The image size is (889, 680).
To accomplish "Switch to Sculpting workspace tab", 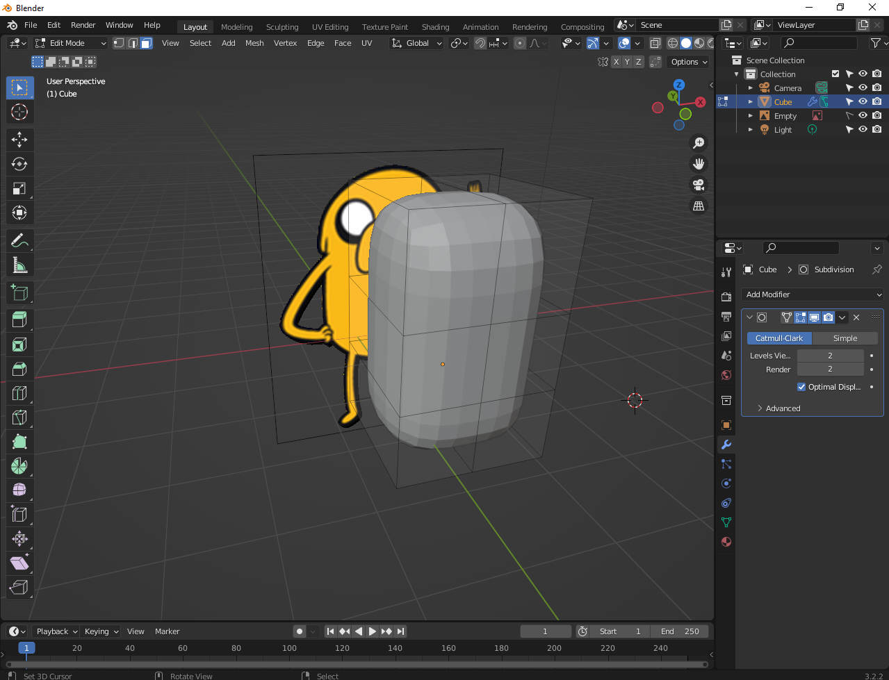I will 282,27.
